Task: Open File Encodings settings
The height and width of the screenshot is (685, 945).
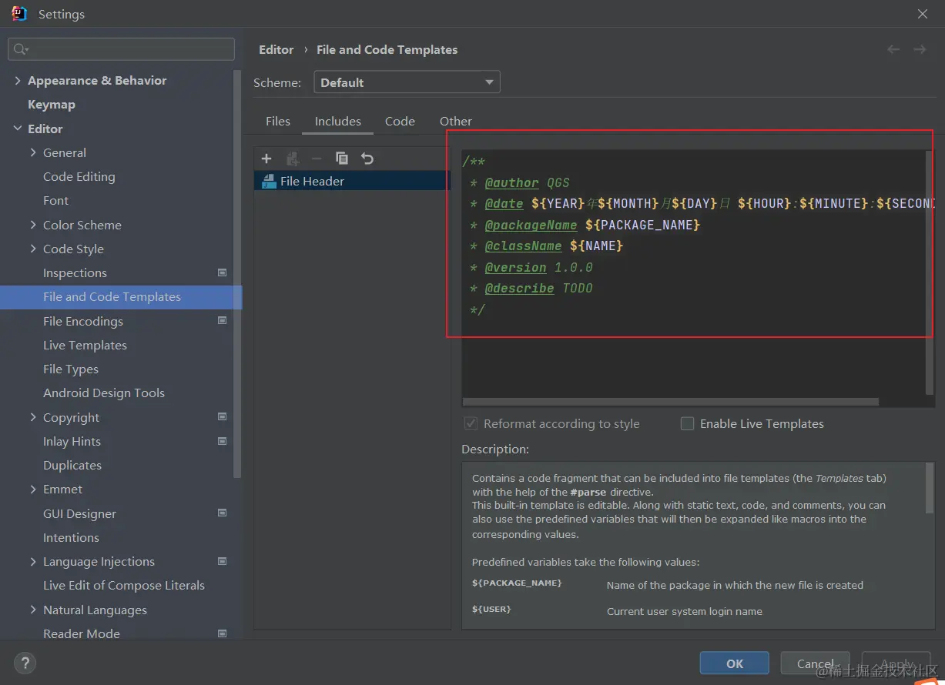Action: [x=83, y=321]
